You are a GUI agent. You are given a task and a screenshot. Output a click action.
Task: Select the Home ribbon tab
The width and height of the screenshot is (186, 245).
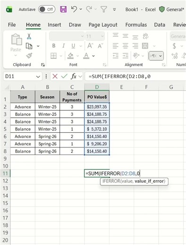click(33, 24)
